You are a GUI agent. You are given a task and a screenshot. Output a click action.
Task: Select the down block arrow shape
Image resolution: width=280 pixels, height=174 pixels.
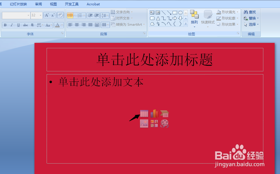(x=180, y=18)
